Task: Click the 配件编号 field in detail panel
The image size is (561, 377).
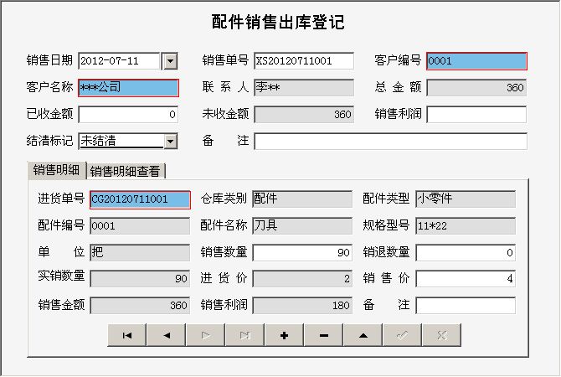Action: [140, 226]
